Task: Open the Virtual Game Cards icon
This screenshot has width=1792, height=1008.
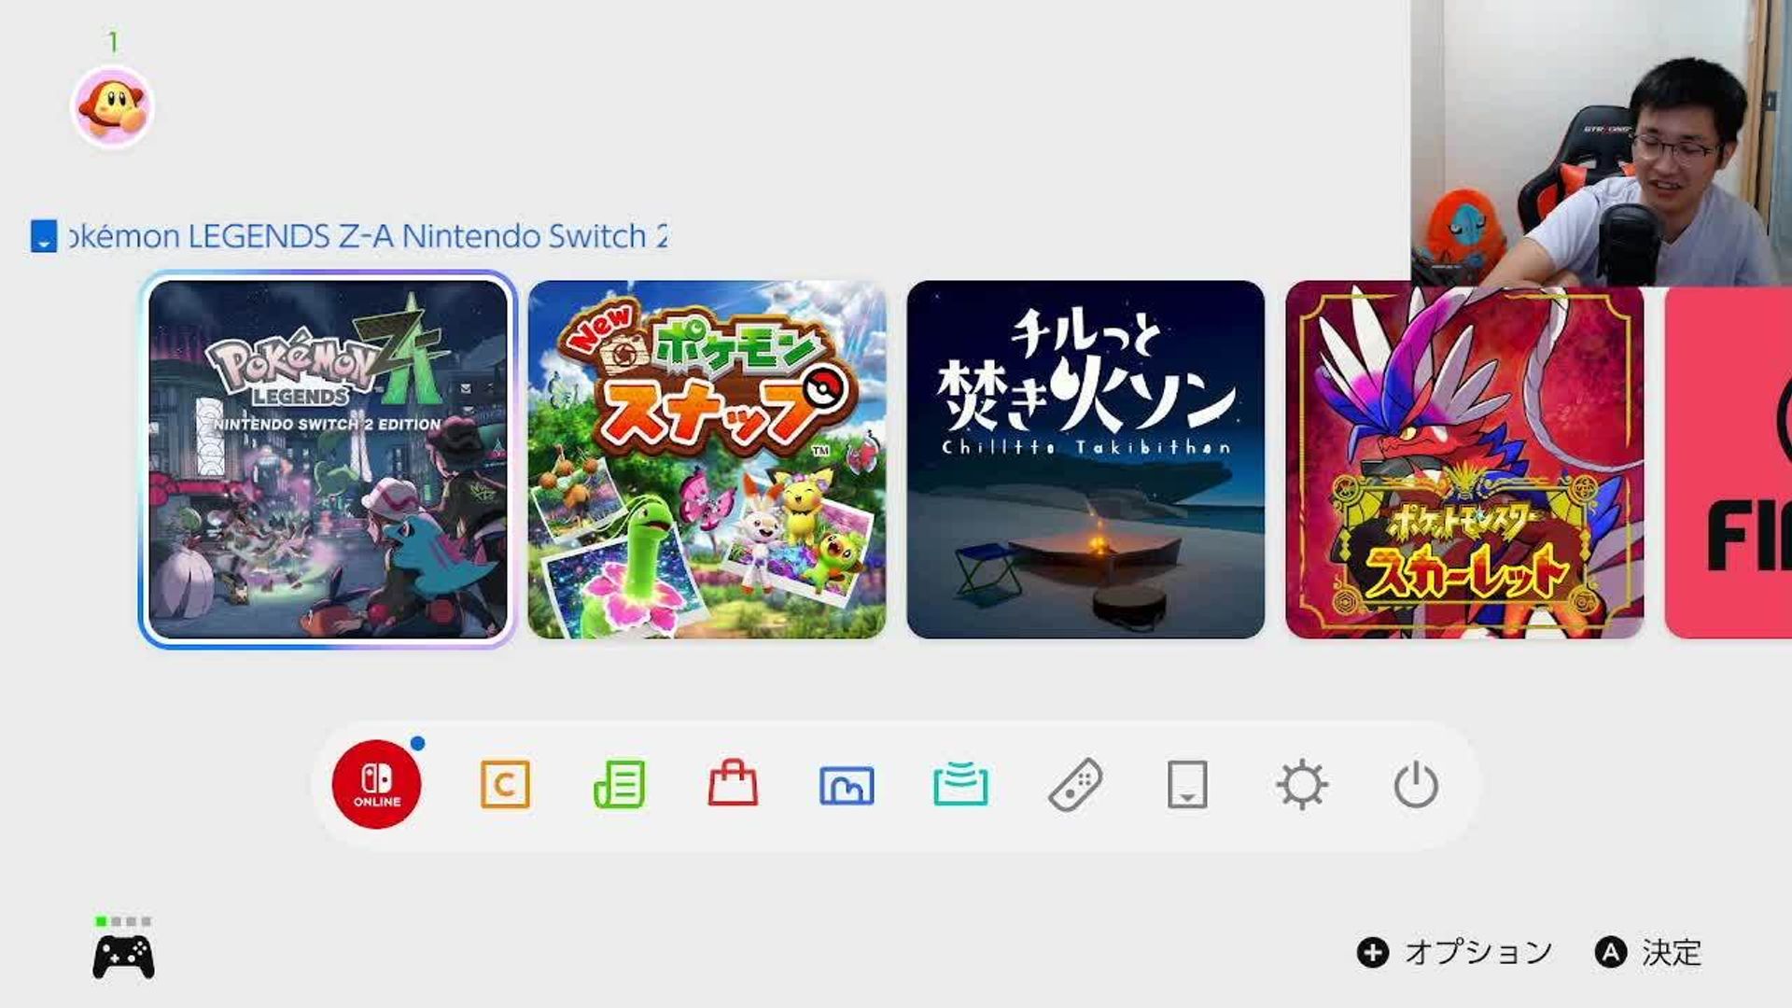Action: coord(1187,784)
